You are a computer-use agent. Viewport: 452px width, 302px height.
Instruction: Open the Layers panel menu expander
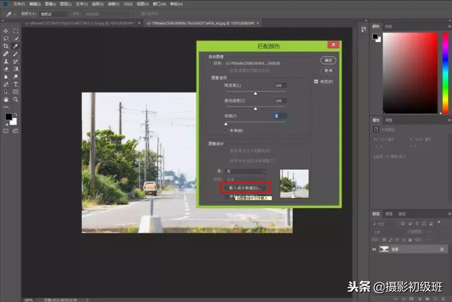tap(449, 214)
